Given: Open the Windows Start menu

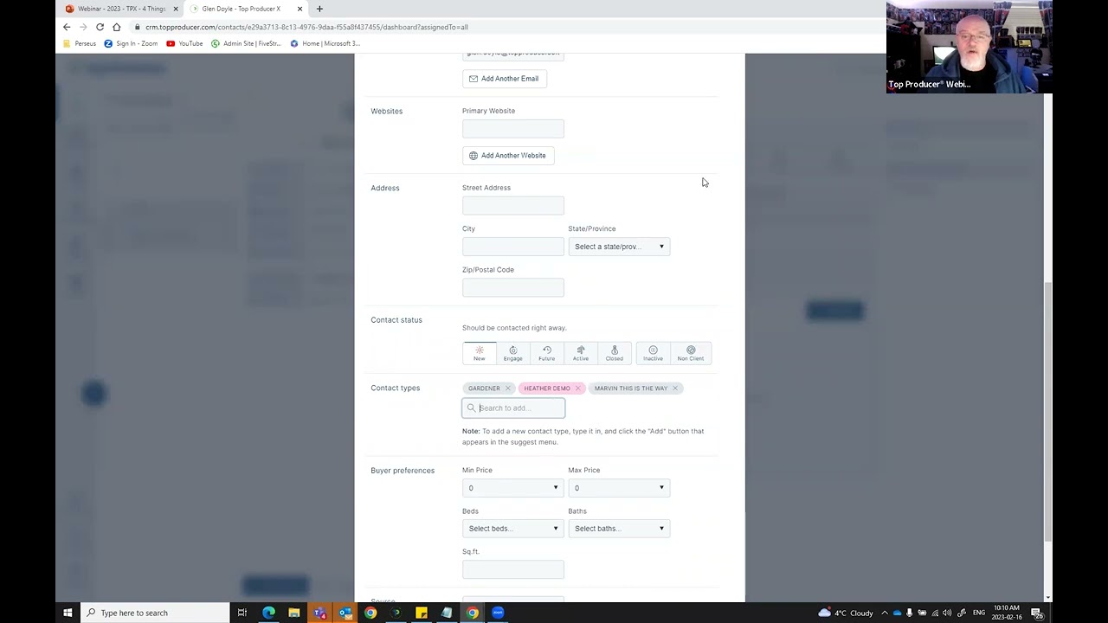Looking at the screenshot, I should pyautogui.click(x=68, y=613).
